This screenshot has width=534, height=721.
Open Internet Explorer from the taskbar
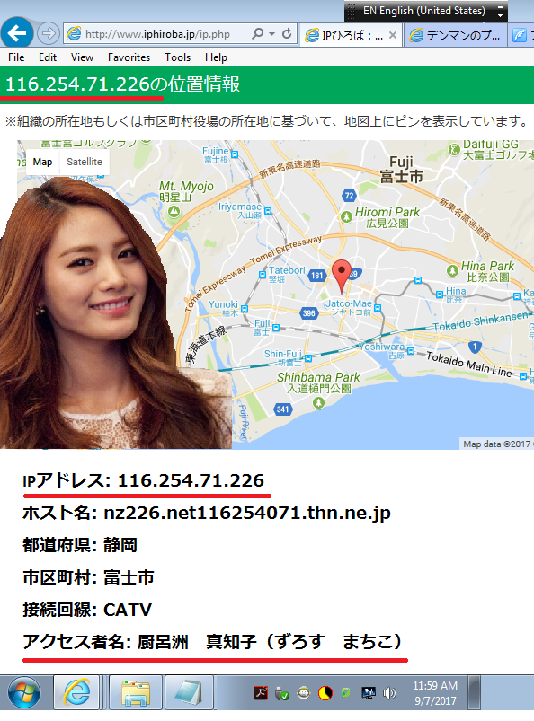pyautogui.click(x=76, y=692)
